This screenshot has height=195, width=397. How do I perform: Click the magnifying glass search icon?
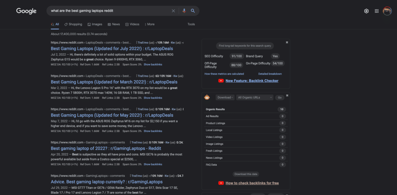193,11
